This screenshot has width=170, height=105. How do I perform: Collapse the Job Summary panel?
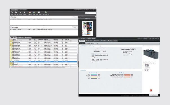click(96, 17)
